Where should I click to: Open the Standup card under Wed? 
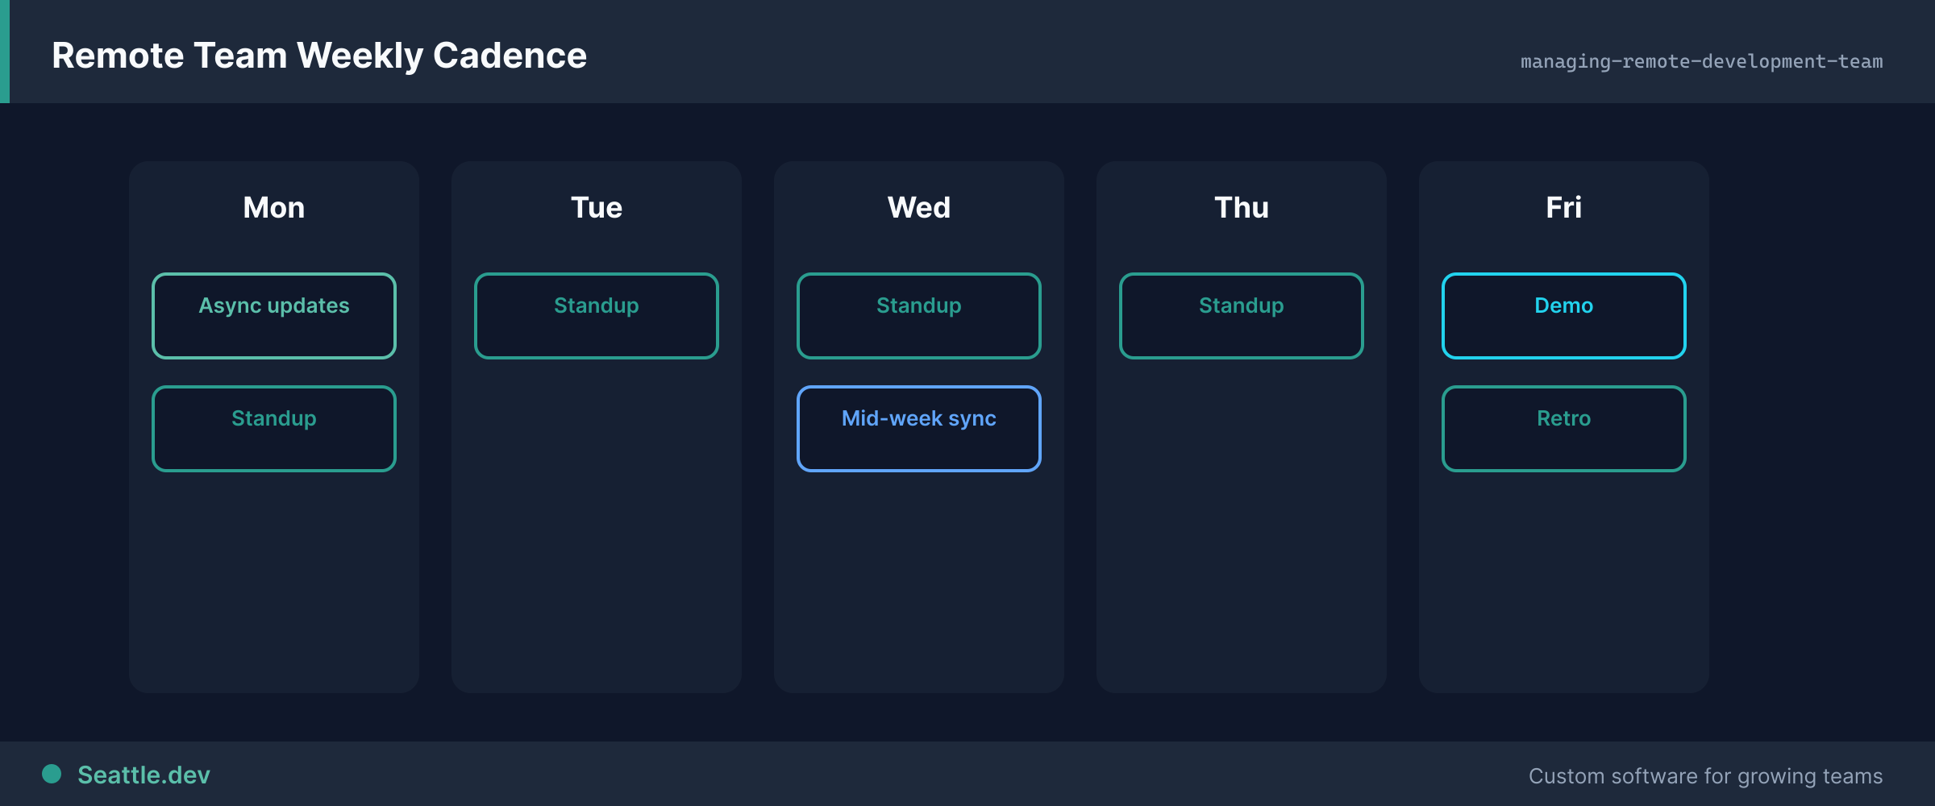coord(919,316)
